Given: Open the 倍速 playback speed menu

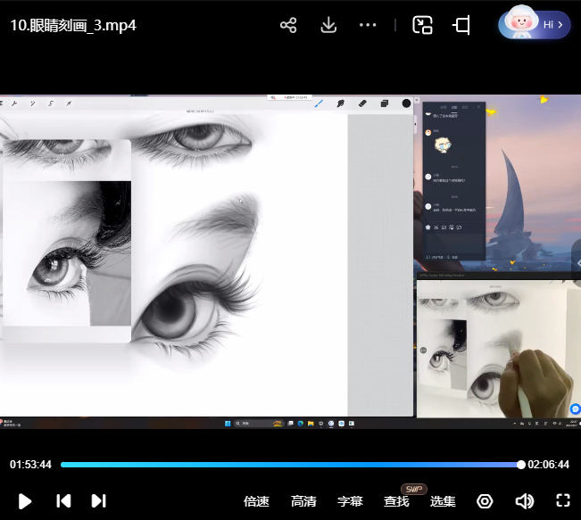Looking at the screenshot, I should (257, 501).
